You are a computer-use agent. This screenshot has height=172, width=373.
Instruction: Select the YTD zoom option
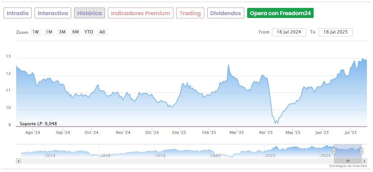pos(88,32)
